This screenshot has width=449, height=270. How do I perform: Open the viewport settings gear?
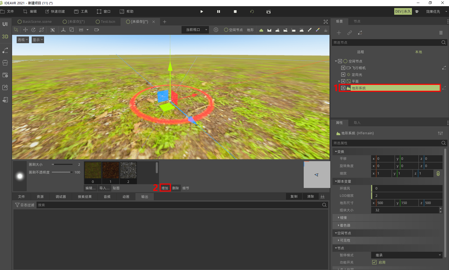click(216, 30)
